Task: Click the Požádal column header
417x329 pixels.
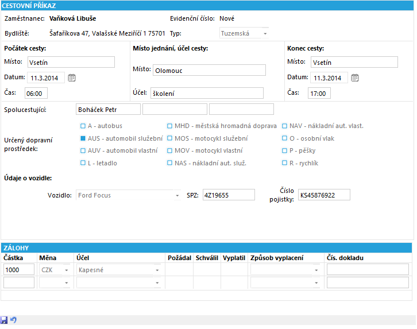Action: click(x=180, y=258)
